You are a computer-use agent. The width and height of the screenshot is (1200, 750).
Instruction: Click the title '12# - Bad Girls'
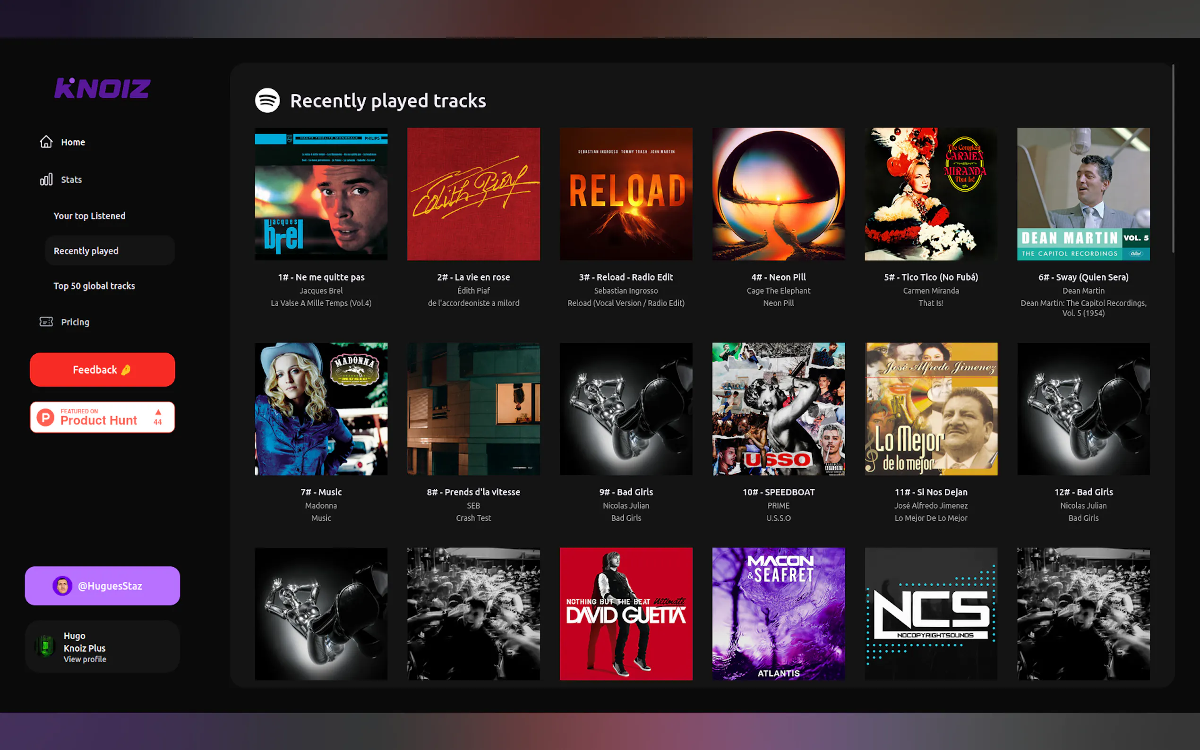tap(1083, 492)
